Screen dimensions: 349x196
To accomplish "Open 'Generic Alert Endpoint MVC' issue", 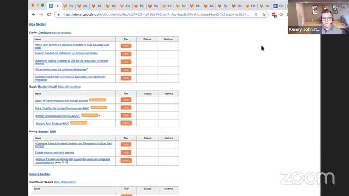I will 52,124.
